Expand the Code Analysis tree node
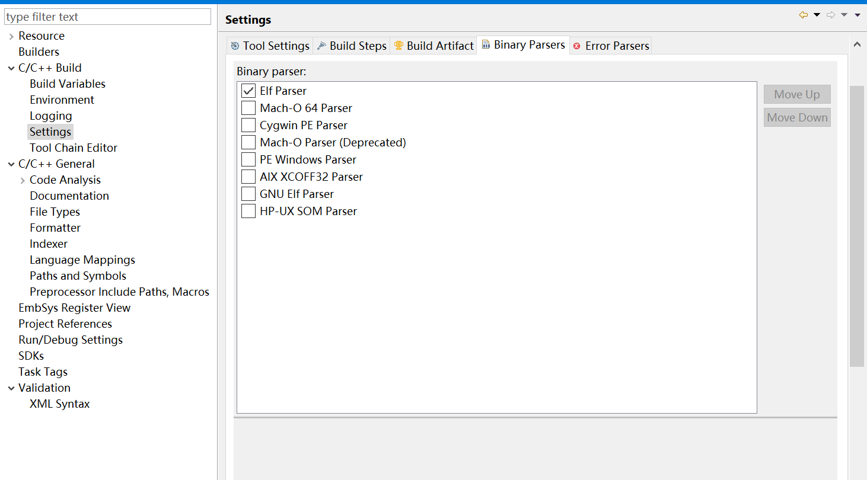The width and height of the screenshot is (867, 480). click(x=23, y=180)
